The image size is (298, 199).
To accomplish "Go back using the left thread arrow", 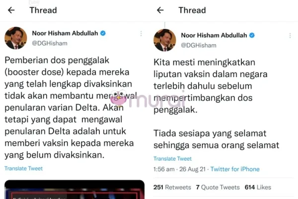I will pos(11,10).
